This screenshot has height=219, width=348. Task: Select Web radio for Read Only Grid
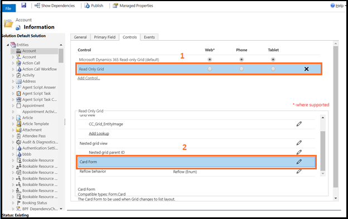[x=210, y=69]
